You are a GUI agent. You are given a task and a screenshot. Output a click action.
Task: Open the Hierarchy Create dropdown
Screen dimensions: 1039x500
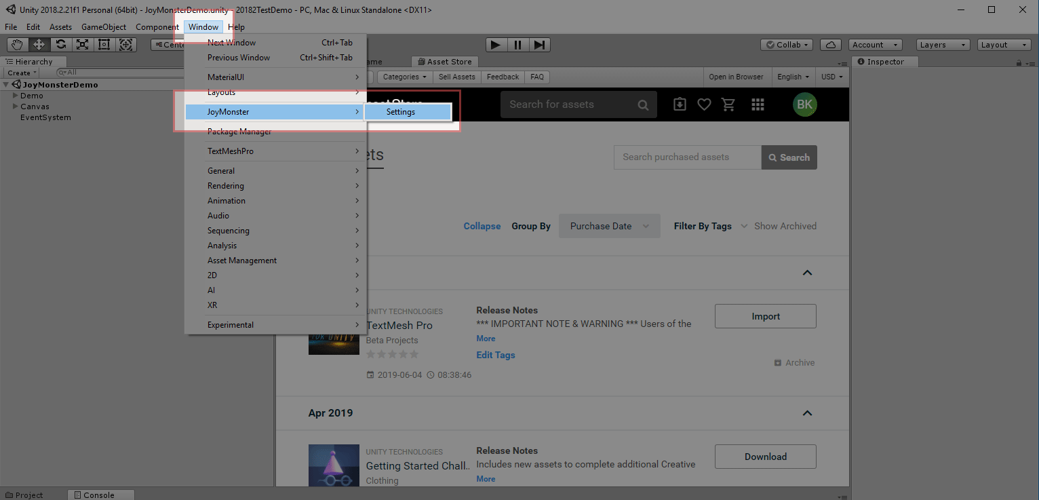click(22, 73)
